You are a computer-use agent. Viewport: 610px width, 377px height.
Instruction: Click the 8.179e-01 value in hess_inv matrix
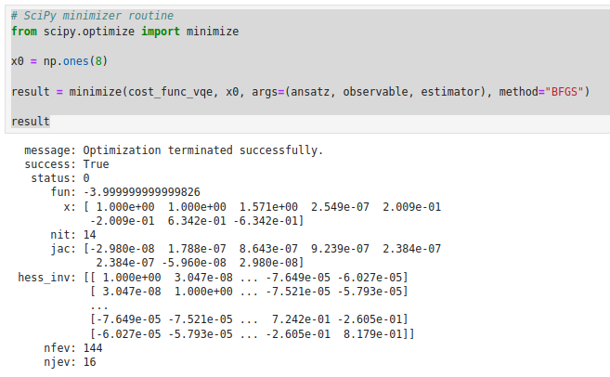372,333
